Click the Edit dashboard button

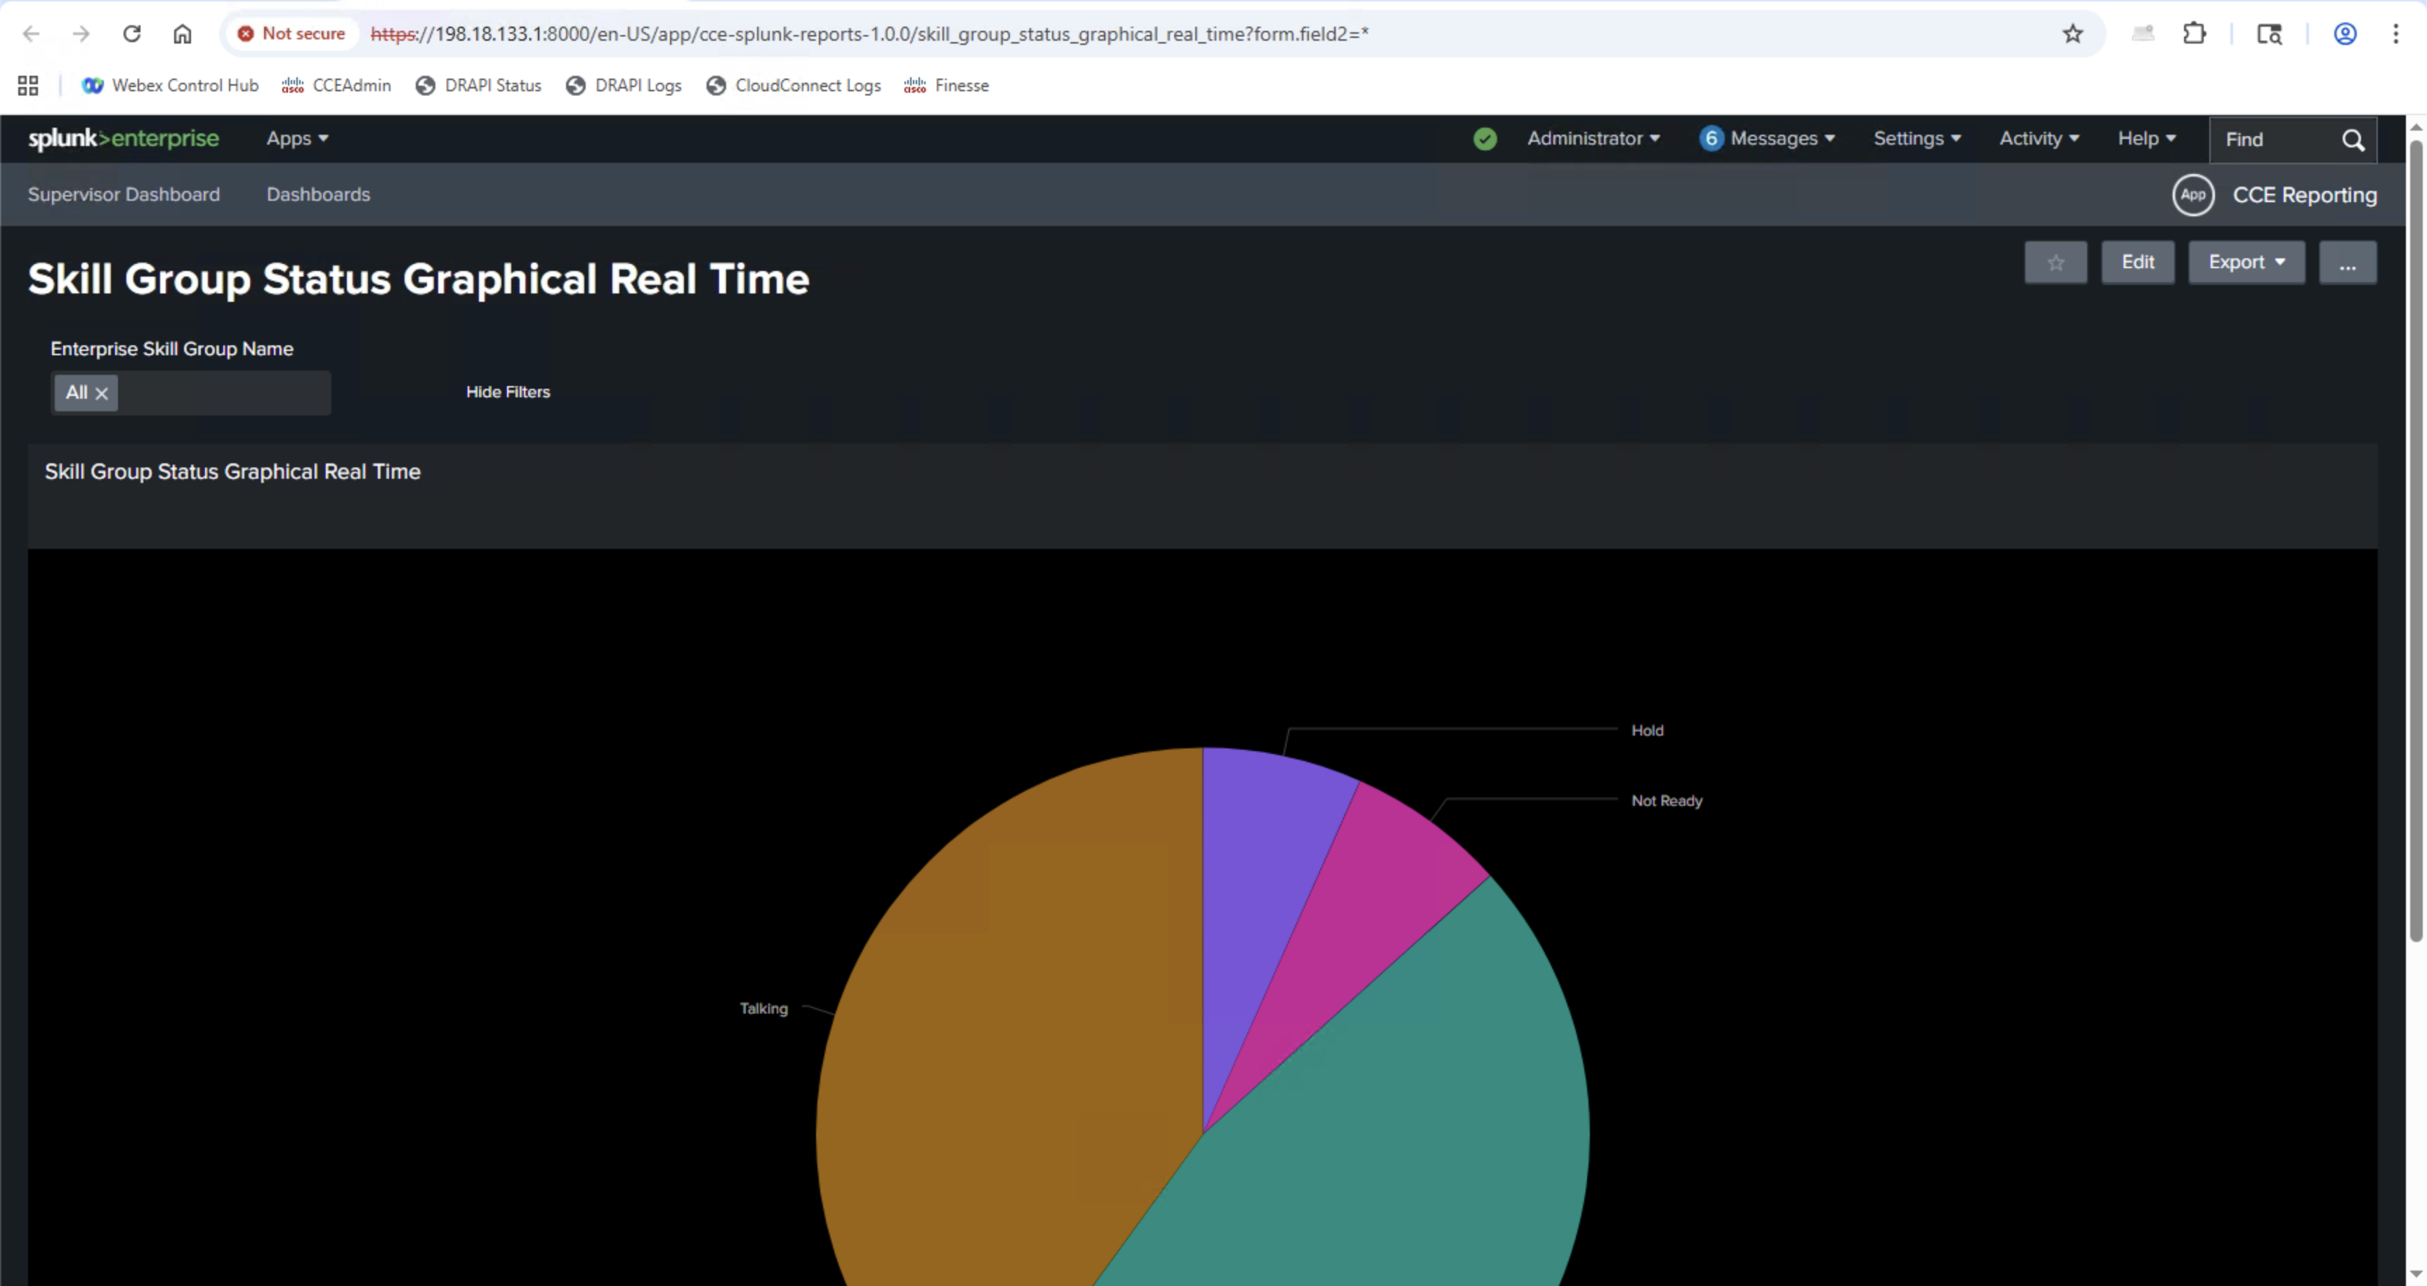coord(2138,263)
